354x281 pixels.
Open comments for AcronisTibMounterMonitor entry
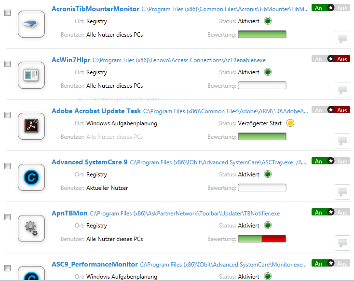click(x=342, y=39)
